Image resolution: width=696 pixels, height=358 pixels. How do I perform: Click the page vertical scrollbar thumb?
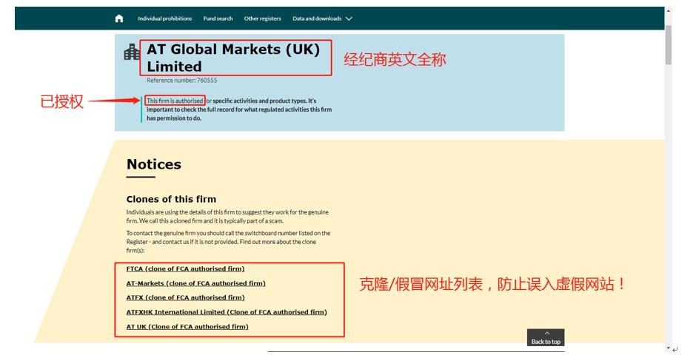668,45
